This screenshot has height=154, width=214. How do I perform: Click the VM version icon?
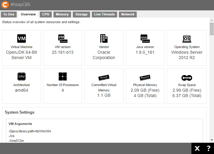(62, 39)
